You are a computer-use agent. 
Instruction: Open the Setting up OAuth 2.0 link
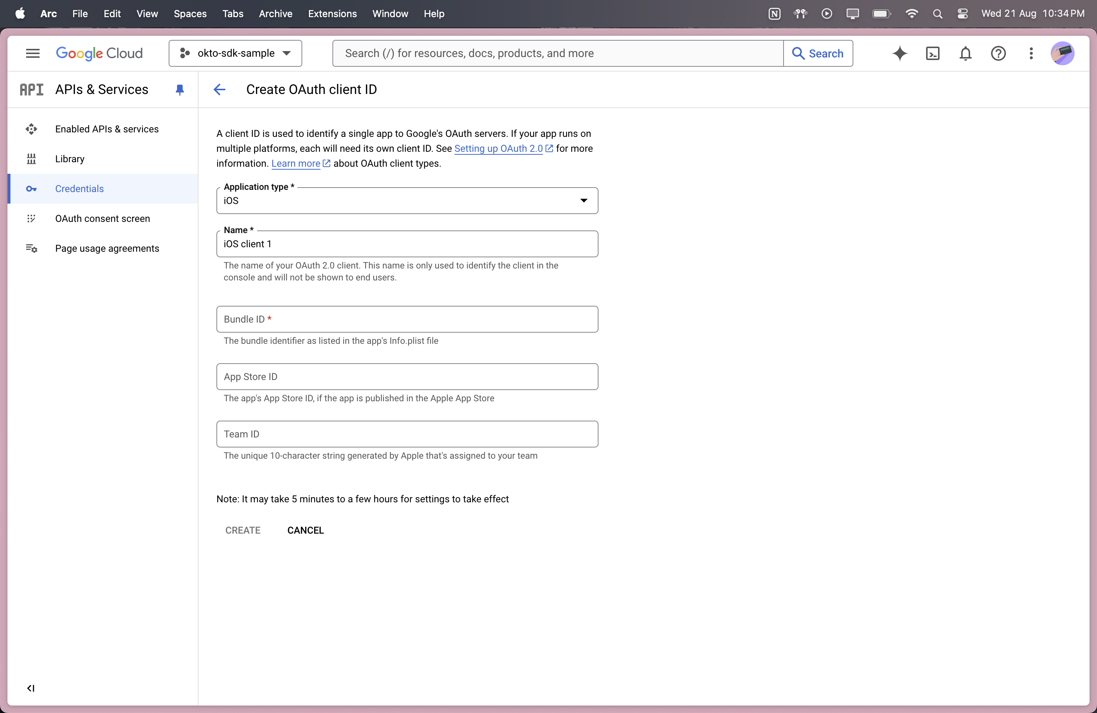498,148
